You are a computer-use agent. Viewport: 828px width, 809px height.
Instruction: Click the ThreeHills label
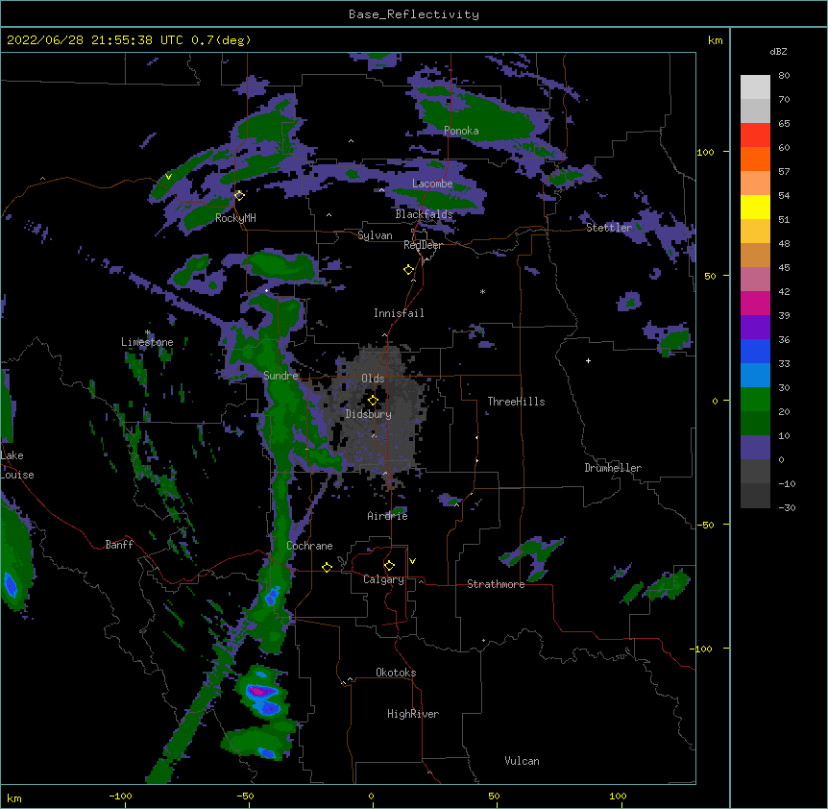pos(516,402)
